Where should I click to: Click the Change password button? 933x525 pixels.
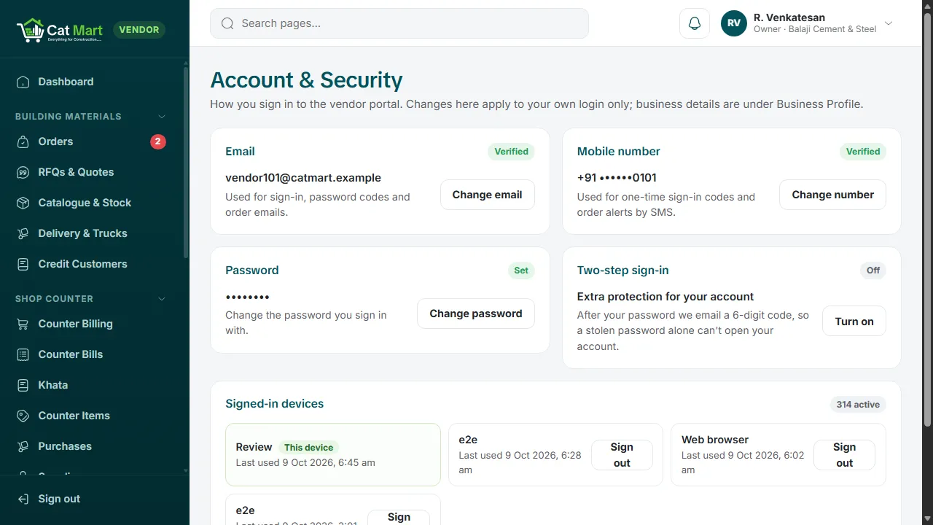[475, 314]
